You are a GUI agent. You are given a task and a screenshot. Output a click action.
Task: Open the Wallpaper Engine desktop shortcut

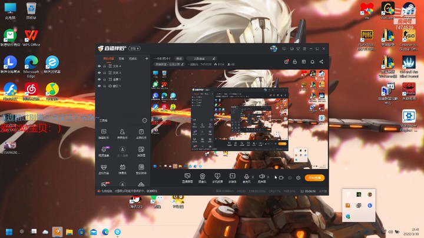click(409, 120)
